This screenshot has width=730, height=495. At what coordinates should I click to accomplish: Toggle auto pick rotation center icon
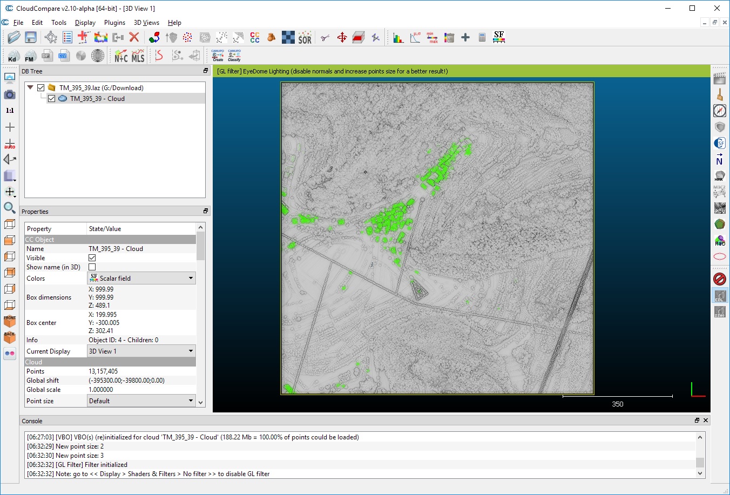[x=10, y=143]
